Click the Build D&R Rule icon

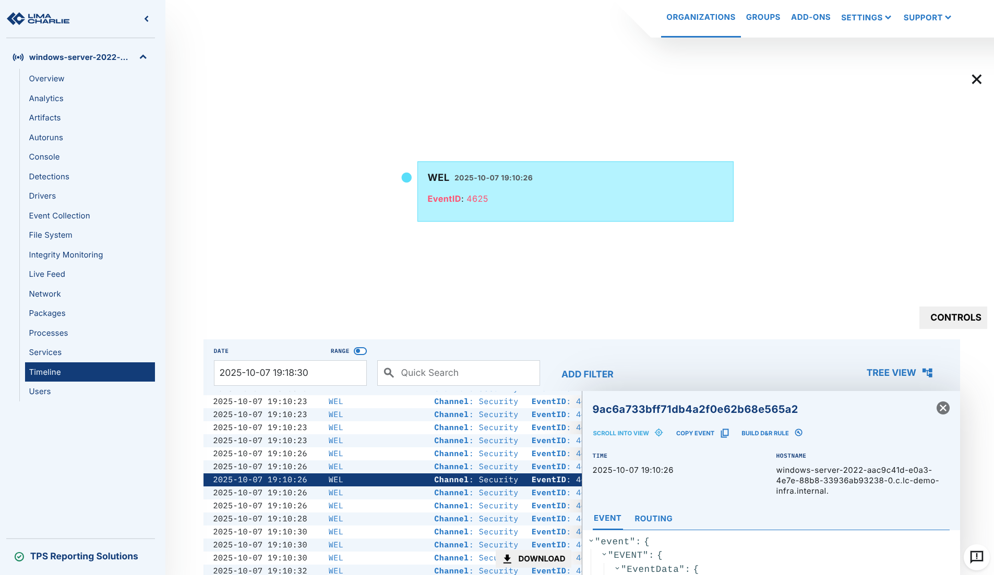[798, 433]
